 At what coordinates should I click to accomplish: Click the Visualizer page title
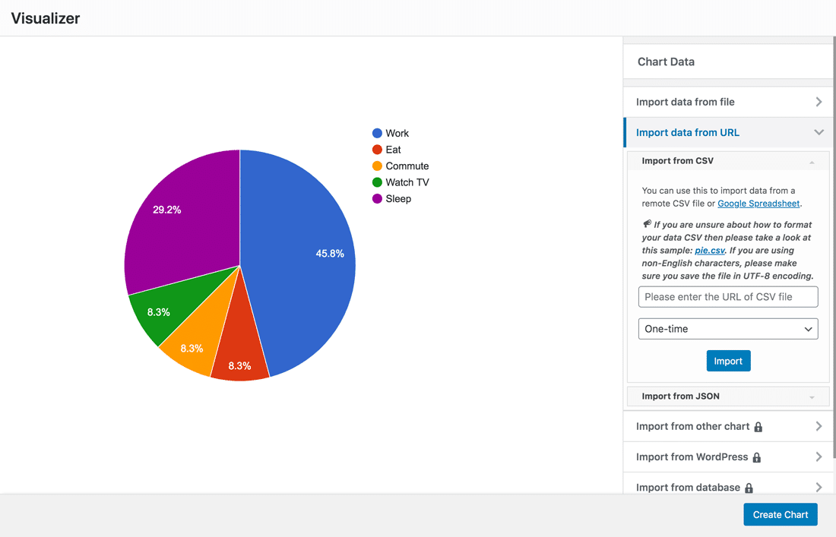pyautogui.click(x=46, y=18)
